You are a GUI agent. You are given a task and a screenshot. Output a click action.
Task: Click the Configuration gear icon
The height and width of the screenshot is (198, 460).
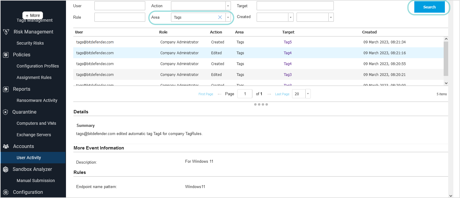pyautogui.click(x=6, y=192)
